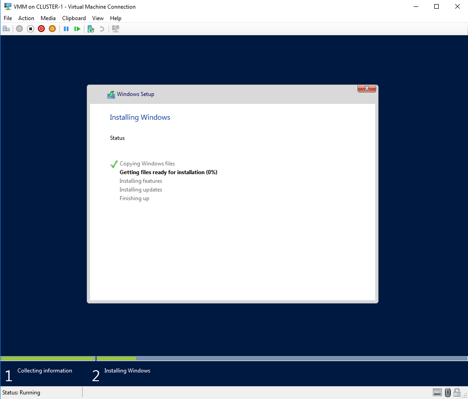Close the Windows Setup dialog
Image resolution: width=468 pixels, height=399 pixels.
(x=367, y=89)
